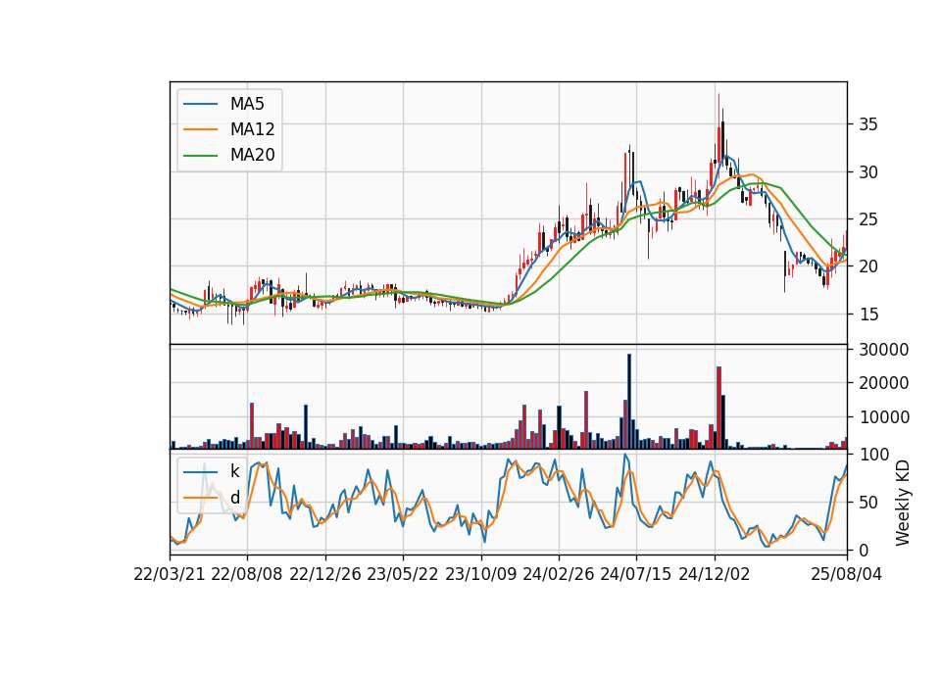
Task: Click the Weekly KD axis label
Action: pos(902,503)
